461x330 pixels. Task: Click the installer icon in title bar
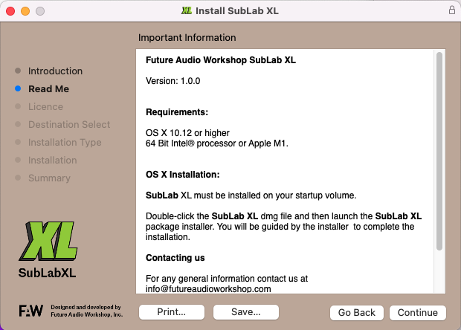(186, 11)
